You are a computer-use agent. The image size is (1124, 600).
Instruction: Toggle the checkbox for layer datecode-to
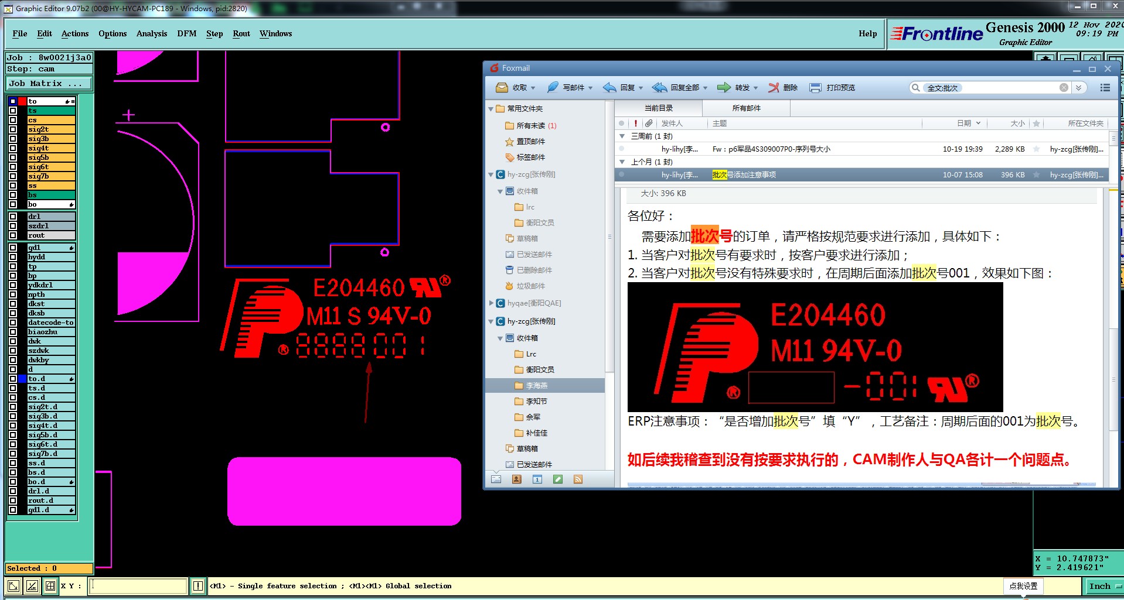[13, 323]
